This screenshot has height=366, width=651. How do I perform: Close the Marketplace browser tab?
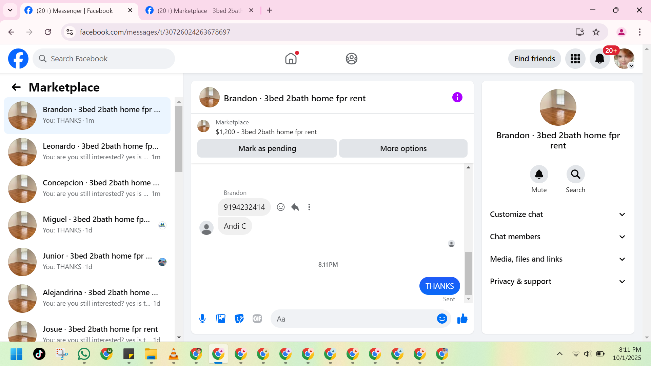point(251,11)
